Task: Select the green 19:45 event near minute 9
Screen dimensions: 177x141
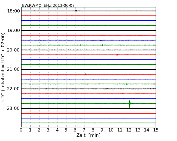Action: click(102, 45)
